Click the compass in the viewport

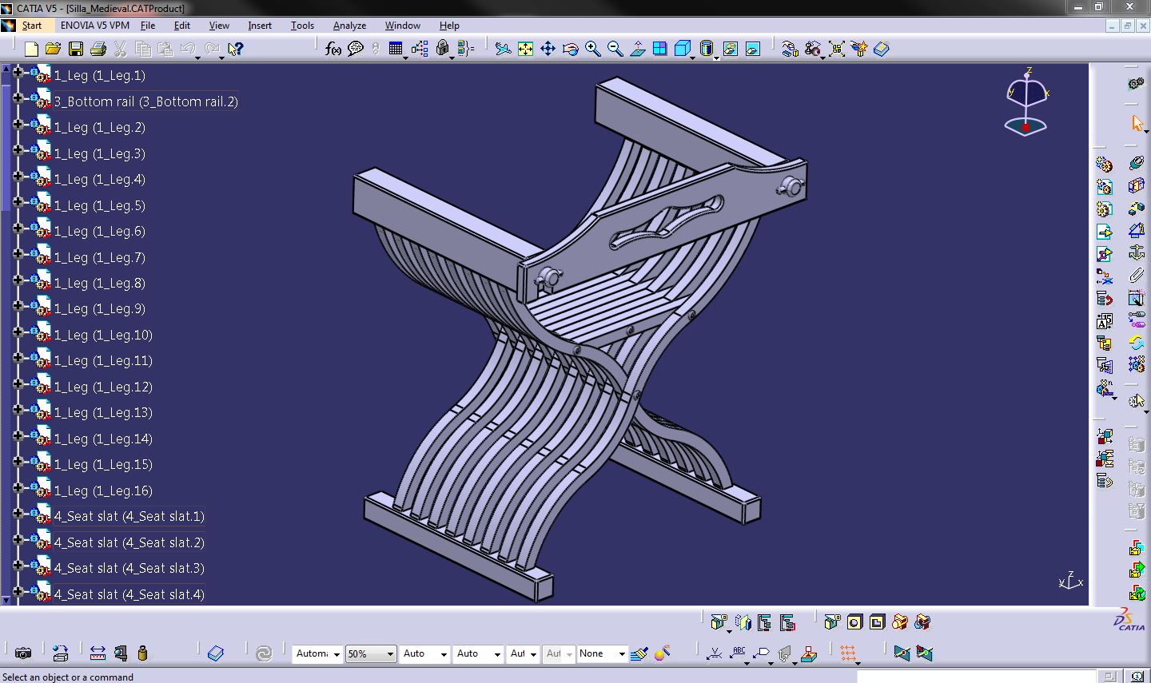pos(1026,102)
